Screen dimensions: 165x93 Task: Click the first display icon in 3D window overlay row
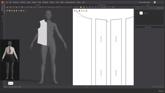coord(7,11)
